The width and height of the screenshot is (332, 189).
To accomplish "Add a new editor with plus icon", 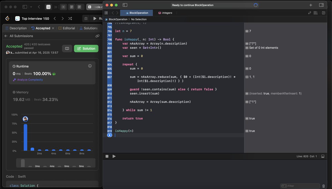I will pyautogui.click(x=311, y=5).
